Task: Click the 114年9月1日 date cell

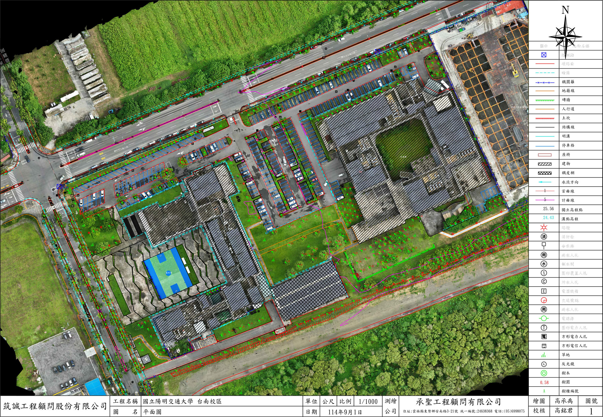Action: click(345, 412)
